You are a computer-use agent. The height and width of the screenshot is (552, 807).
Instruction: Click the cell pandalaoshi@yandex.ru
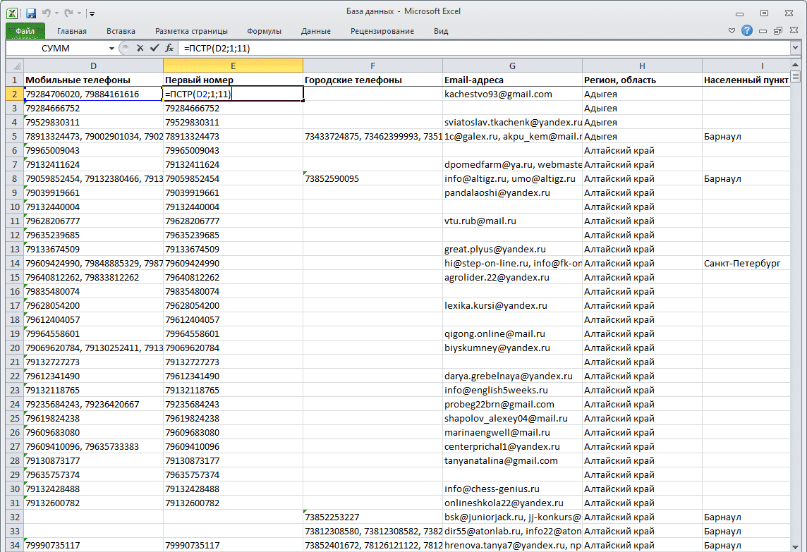[512, 193]
